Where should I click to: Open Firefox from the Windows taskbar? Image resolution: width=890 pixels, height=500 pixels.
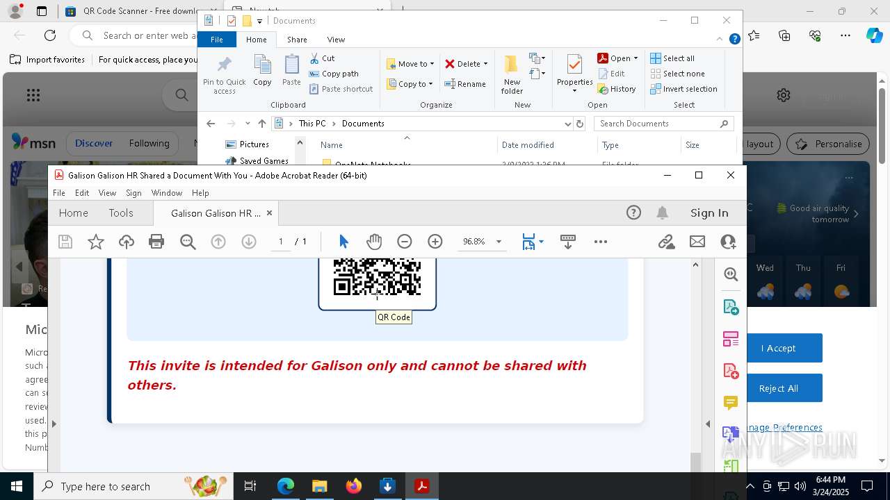pyautogui.click(x=353, y=486)
